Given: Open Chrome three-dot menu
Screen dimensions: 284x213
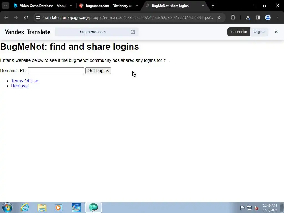Looking at the screenshot, I should pos(278,17).
